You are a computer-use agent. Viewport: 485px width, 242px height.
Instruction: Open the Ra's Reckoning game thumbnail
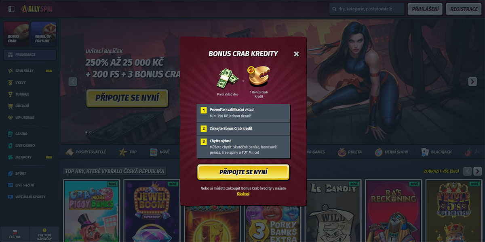click(394, 211)
